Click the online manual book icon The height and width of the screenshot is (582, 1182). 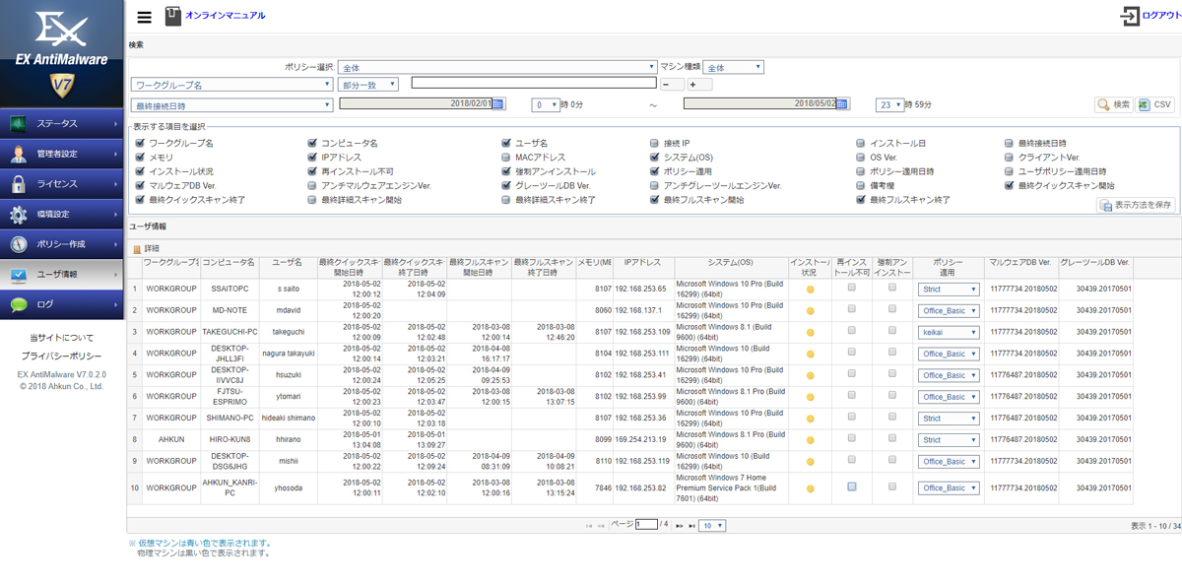(x=173, y=16)
